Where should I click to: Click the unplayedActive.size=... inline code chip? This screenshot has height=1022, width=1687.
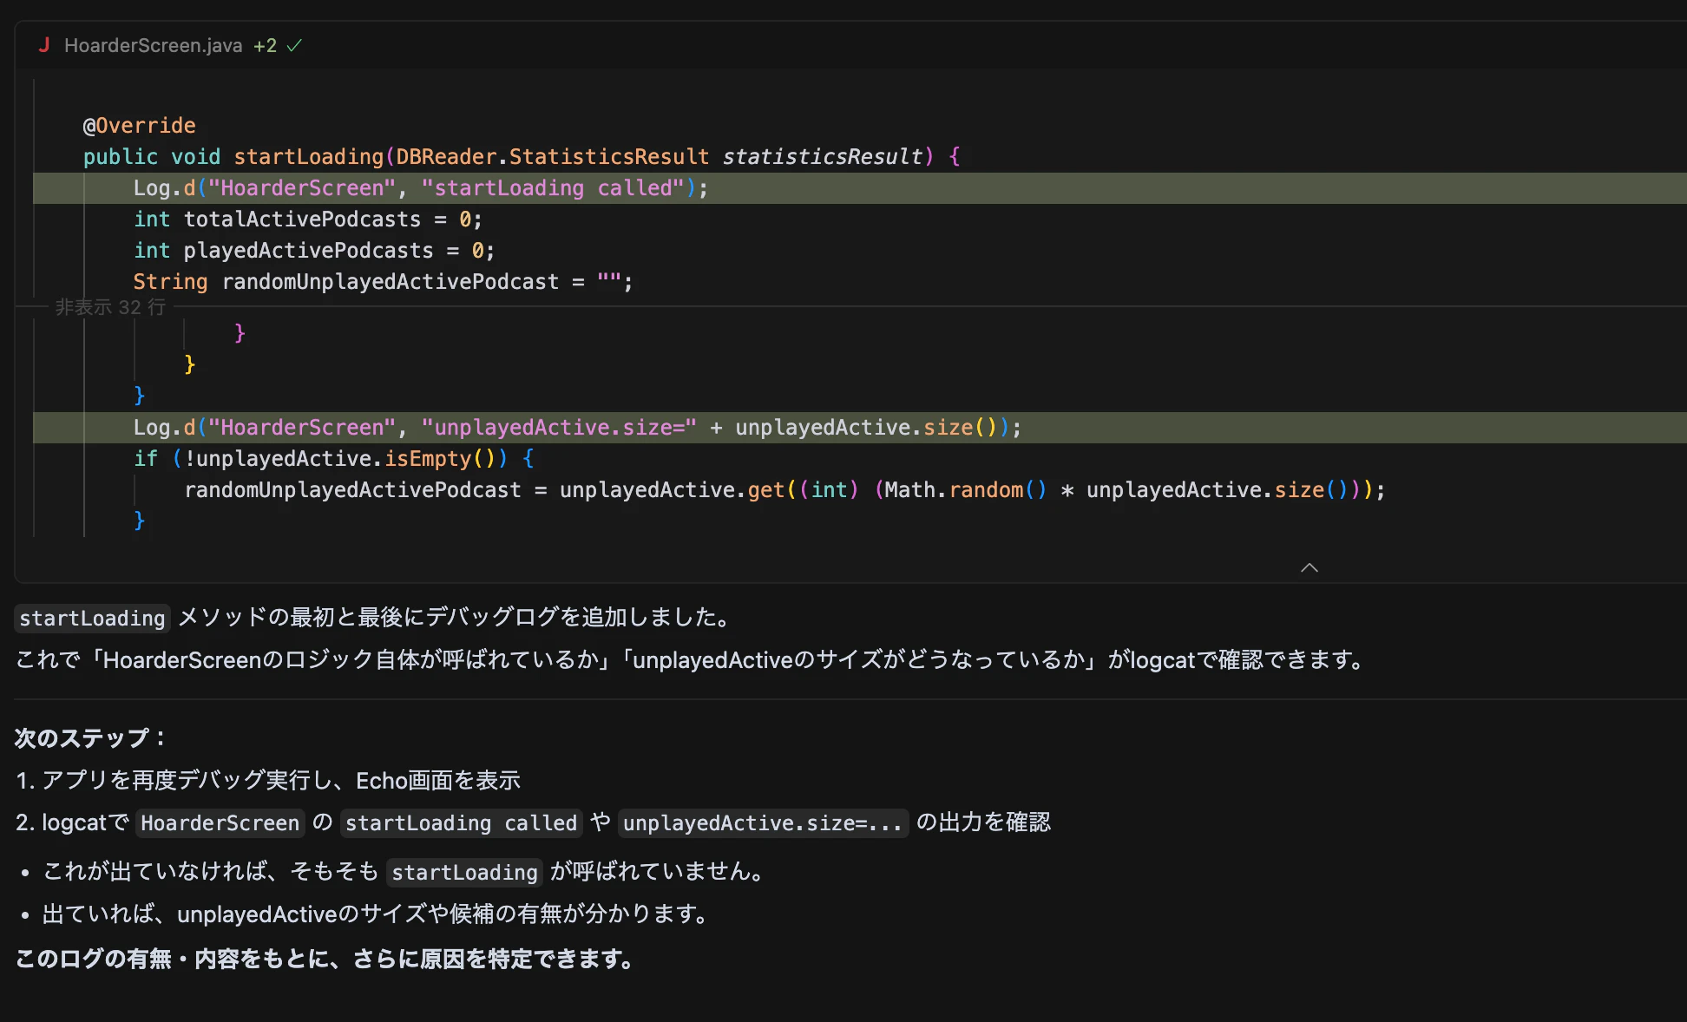point(763,822)
